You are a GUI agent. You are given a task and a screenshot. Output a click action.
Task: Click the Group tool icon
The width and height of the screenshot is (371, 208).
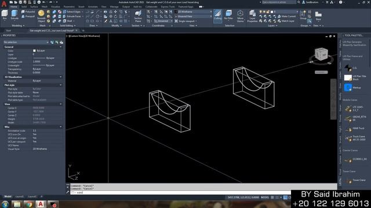[303, 14]
